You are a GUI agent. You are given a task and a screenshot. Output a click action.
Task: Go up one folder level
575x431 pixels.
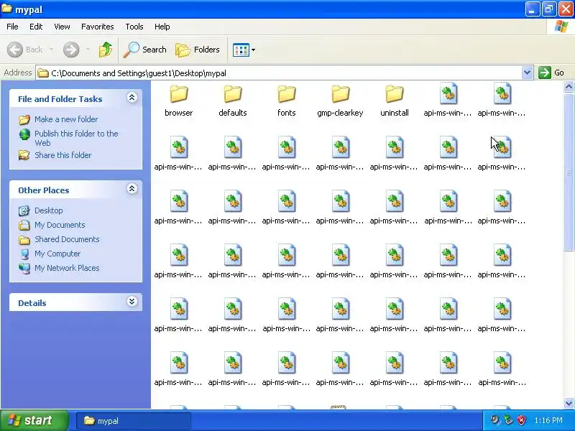click(106, 50)
